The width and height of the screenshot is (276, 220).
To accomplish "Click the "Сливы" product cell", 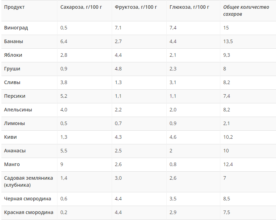I will click(x=12, y=82).
